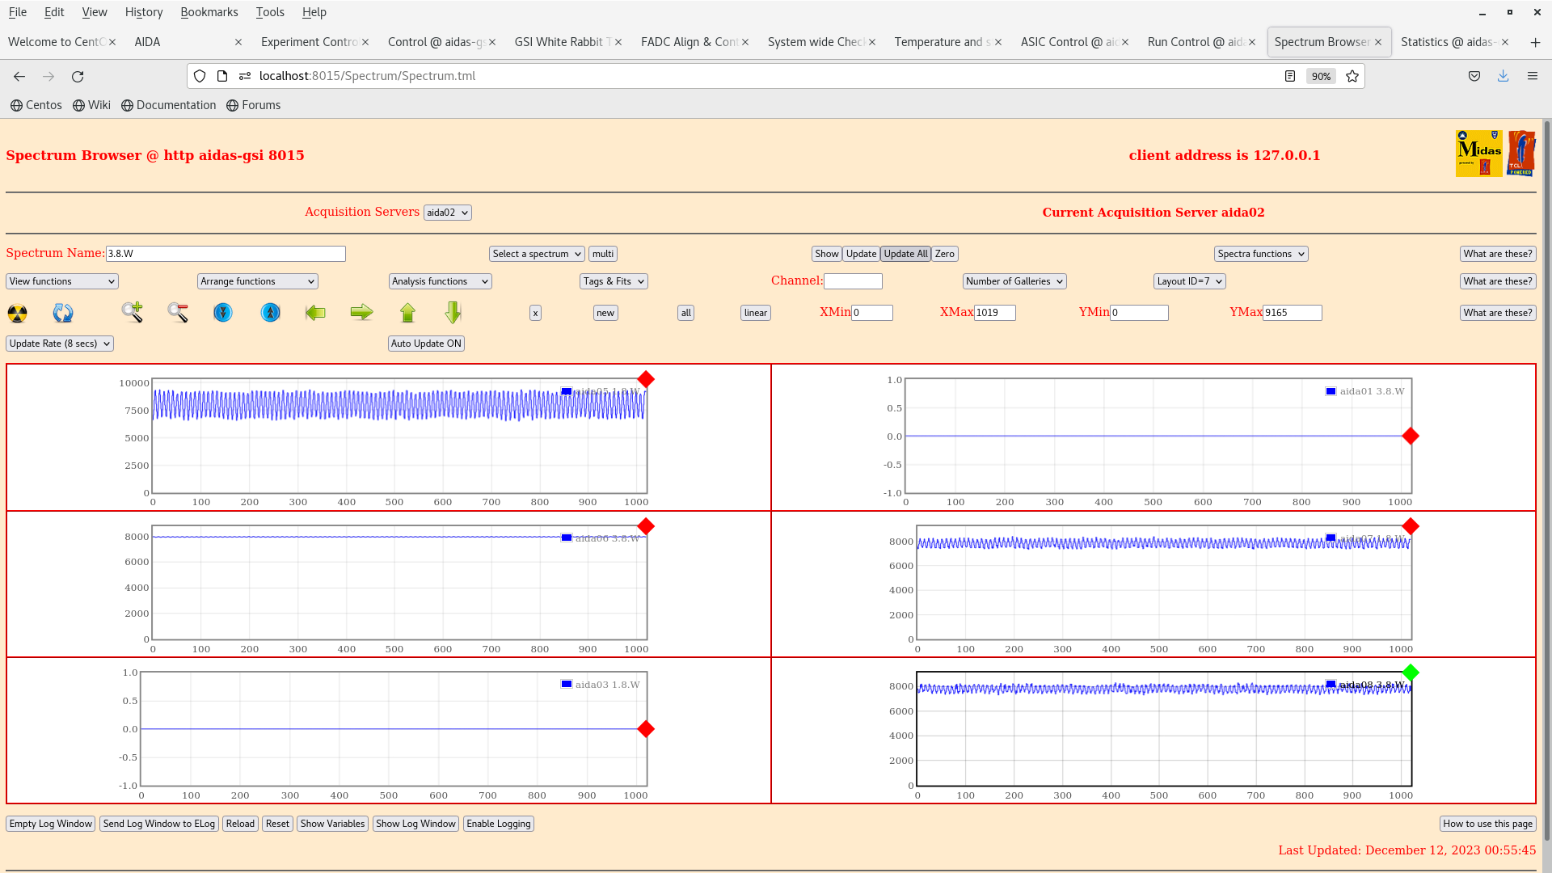Open the Select a spectrum dropdown
Screen dimensions: 1552x873
(536, 253)
